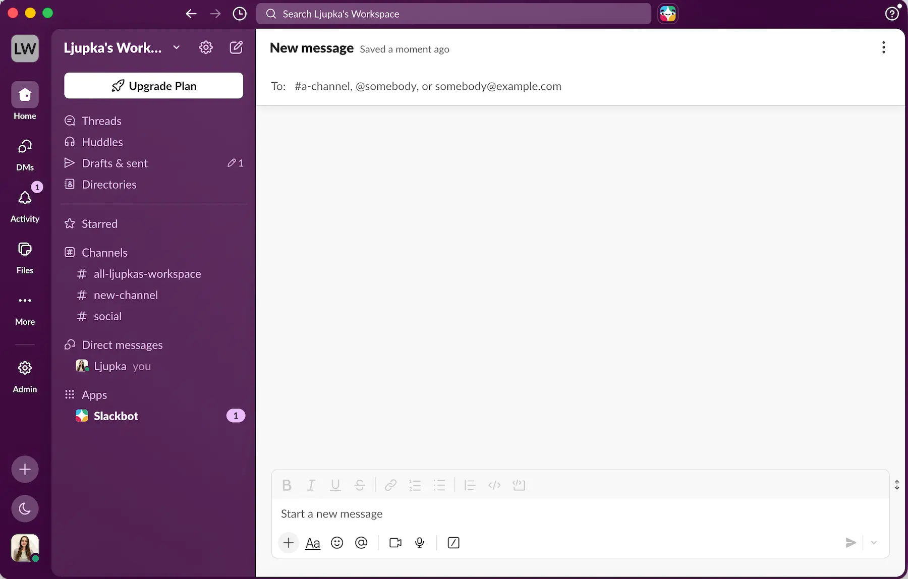
Task: Add a workspace with the round plus button
Action: coord(25,470)
